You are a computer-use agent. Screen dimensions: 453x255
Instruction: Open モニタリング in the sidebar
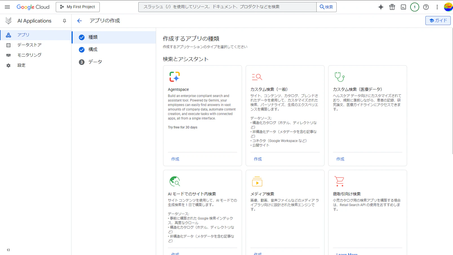tap(36, 55)
